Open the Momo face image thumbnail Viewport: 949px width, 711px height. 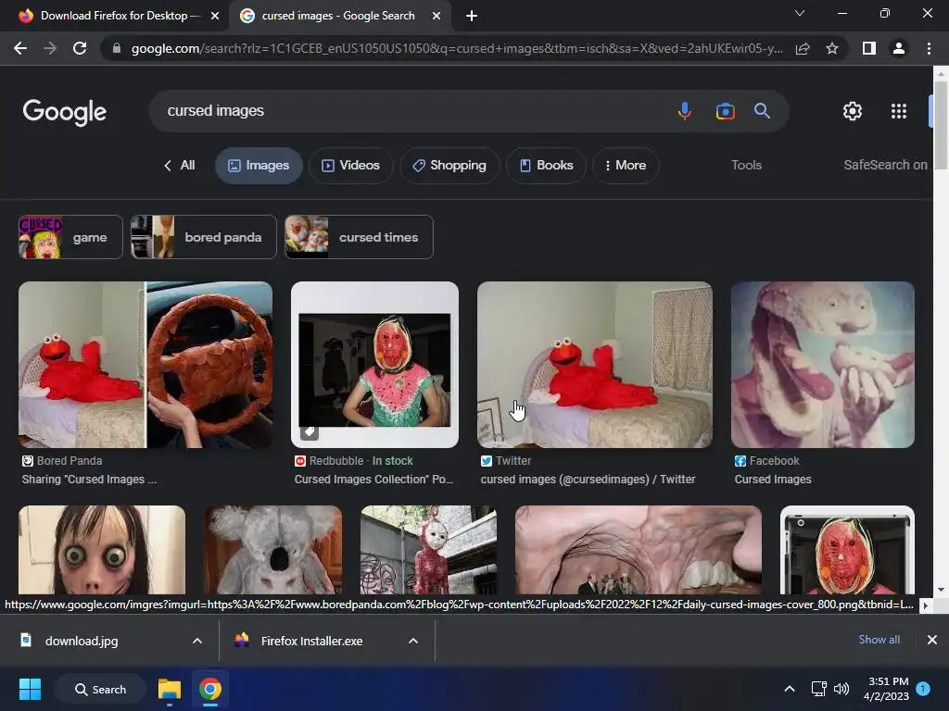pyautogui.click(x=102, y=550)
